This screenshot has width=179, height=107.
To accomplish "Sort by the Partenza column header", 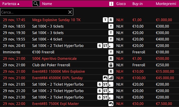I will [x=11, y=4].
